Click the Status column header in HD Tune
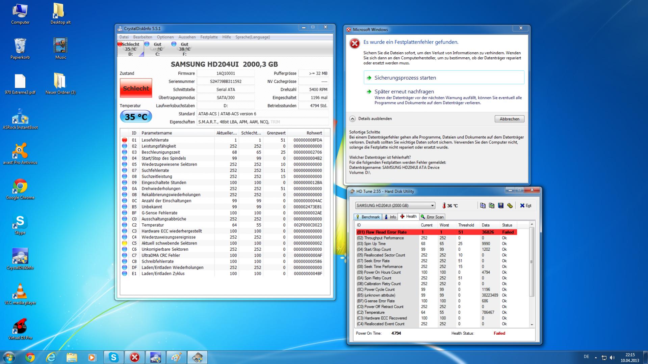Screen dimensions: 648x364 [x=509, y=225]
